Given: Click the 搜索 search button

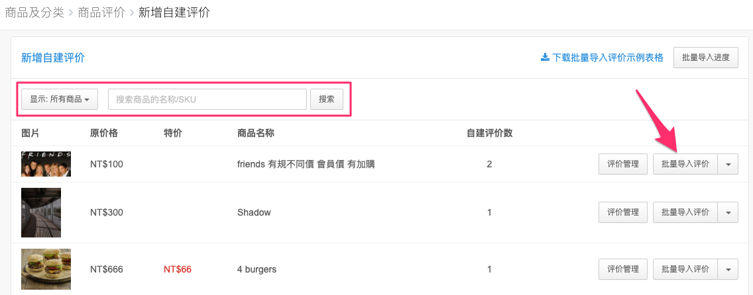Looking at the screenshot, I should (327, 100).
